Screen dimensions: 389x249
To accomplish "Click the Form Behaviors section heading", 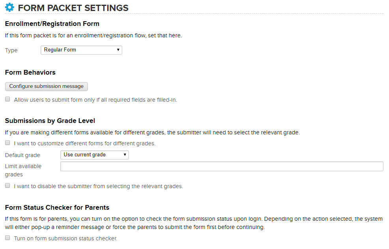I will [x=30, y=73].
